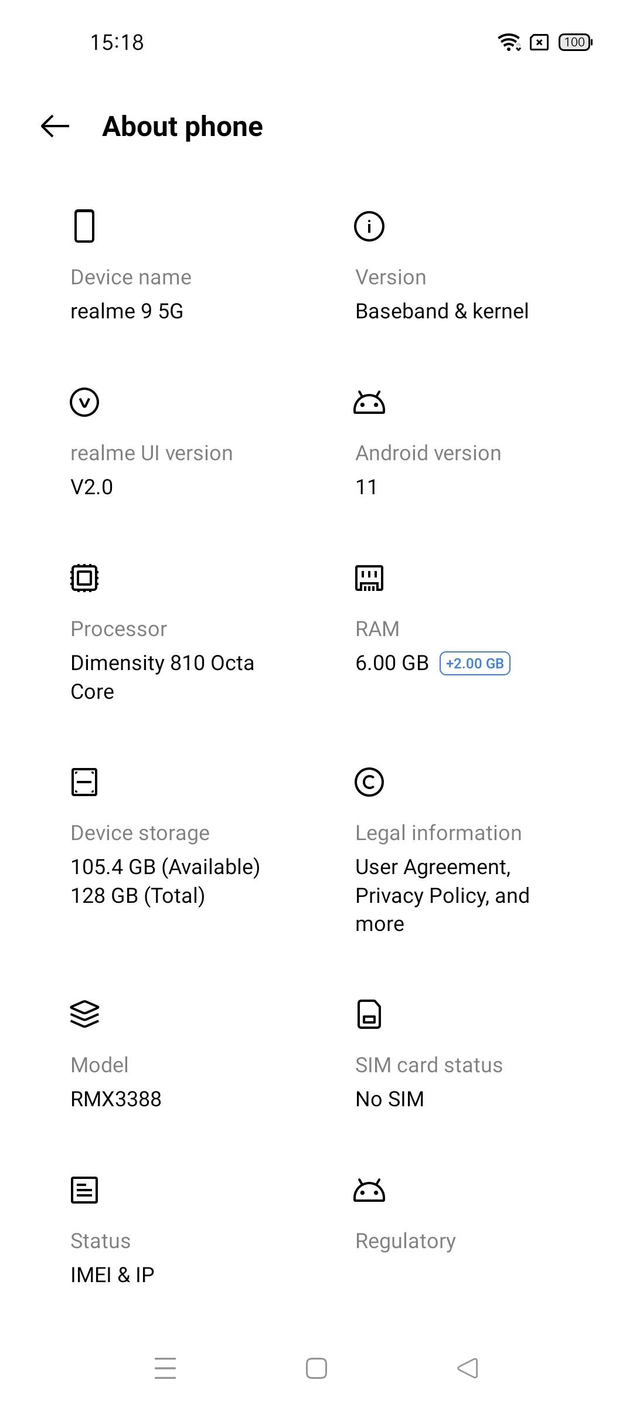Tap the home square navigation button
The image size is (633, 1407).
[316, 1368]
